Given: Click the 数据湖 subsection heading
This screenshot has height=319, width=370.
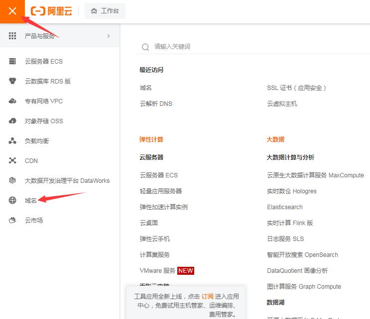Looking at the screenshot, I should [x=275, y=302].
